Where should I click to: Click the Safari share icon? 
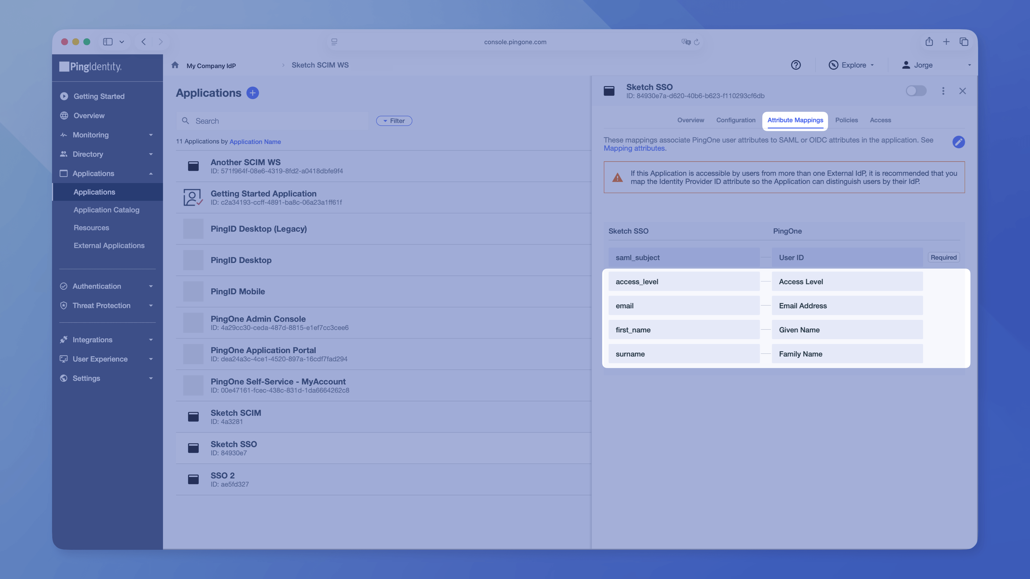(929, 42)
